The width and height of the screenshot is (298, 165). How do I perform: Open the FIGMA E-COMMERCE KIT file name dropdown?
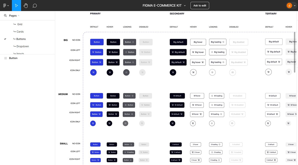[x=185, y=5]
